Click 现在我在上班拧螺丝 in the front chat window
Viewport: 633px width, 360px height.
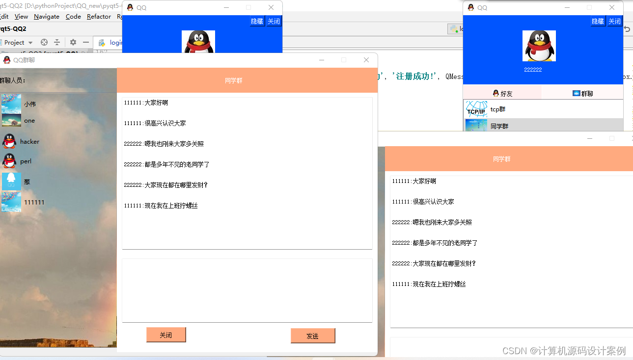pos(171,206)
